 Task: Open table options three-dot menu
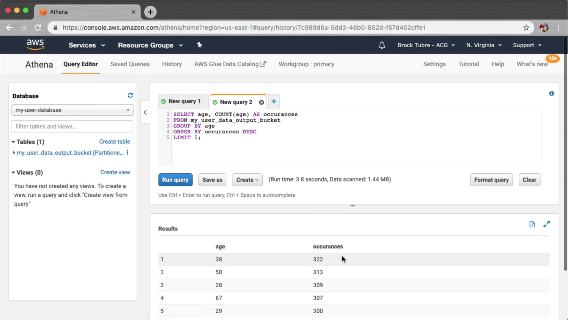(128, 153)
